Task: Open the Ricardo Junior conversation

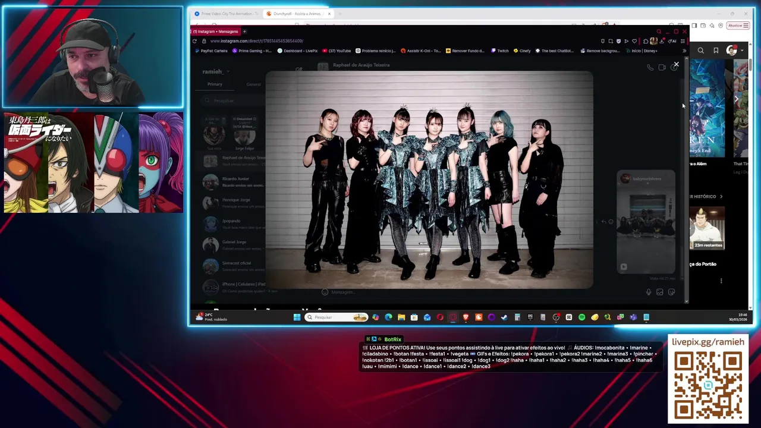Action: (232, 182)
